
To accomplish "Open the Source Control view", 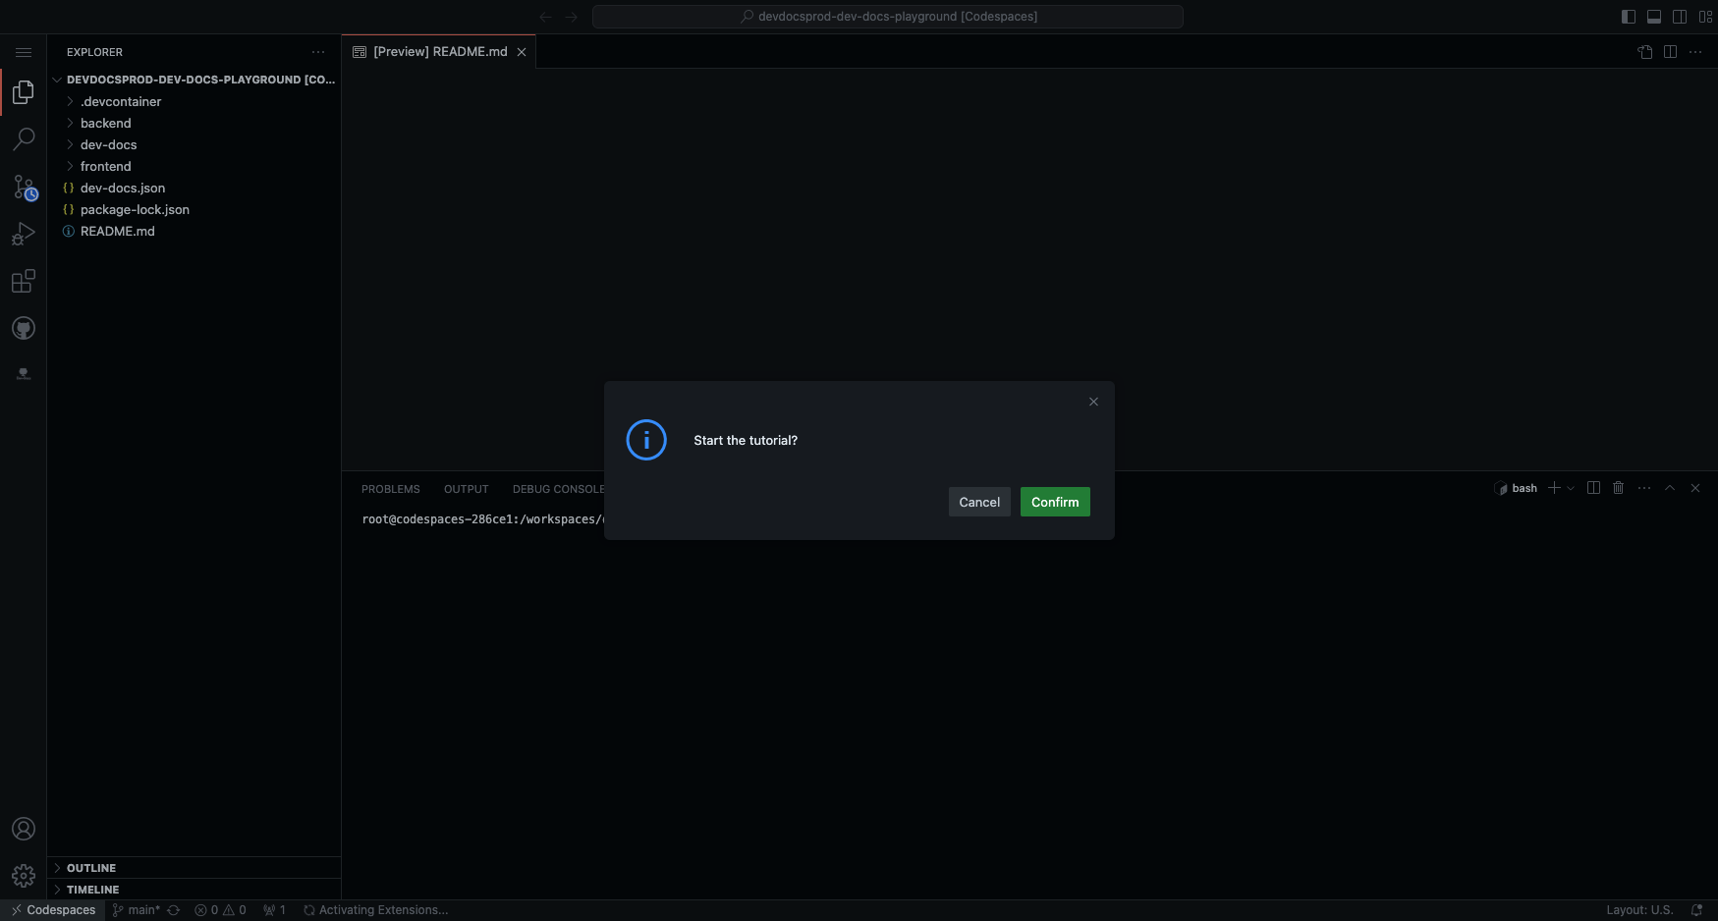I will tap(24, 187).
